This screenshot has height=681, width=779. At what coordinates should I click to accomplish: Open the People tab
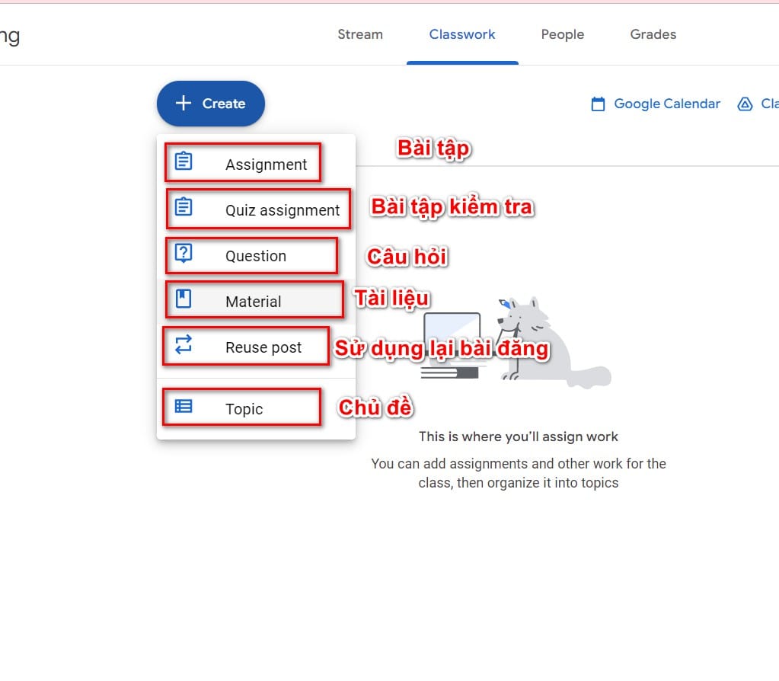coord(563,34)
